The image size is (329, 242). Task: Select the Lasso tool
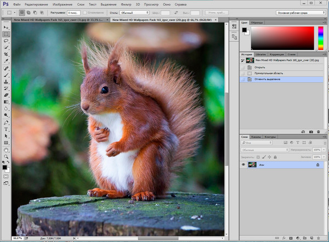pyautogui.click(x=6, y=41)
